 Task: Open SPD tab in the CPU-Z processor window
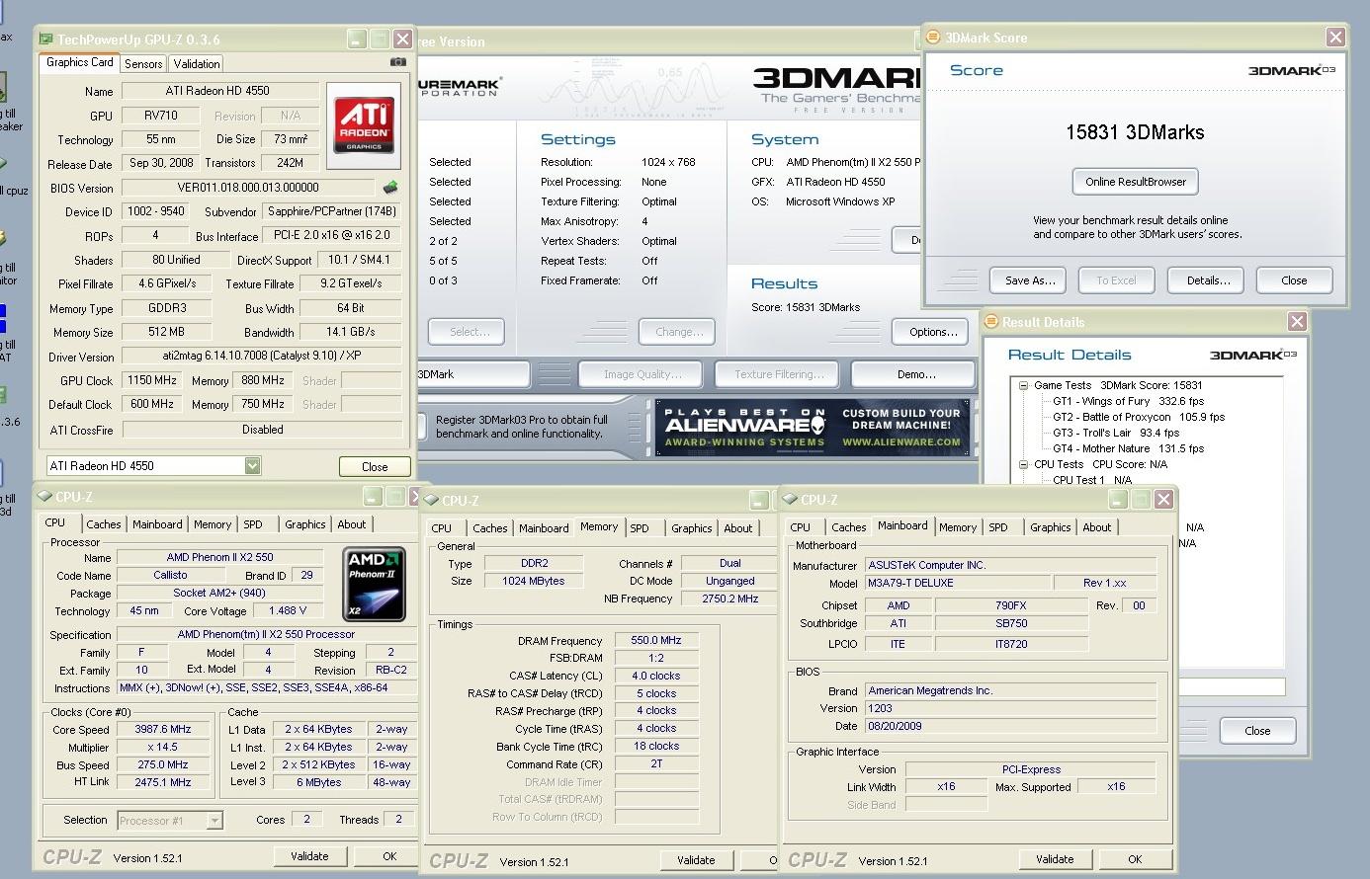(253, 524)
